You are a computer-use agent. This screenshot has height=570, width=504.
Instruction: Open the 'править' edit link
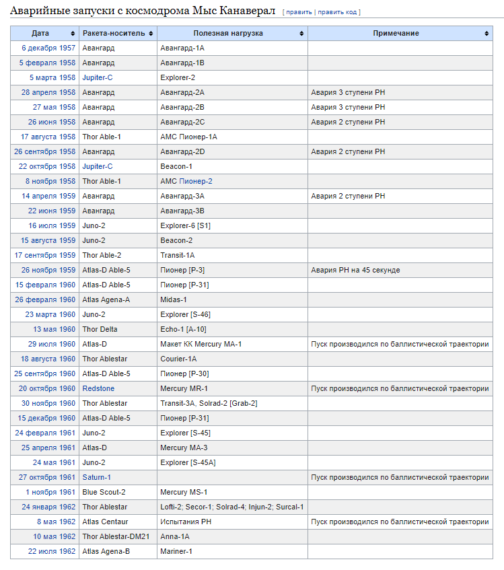(299, 12)
